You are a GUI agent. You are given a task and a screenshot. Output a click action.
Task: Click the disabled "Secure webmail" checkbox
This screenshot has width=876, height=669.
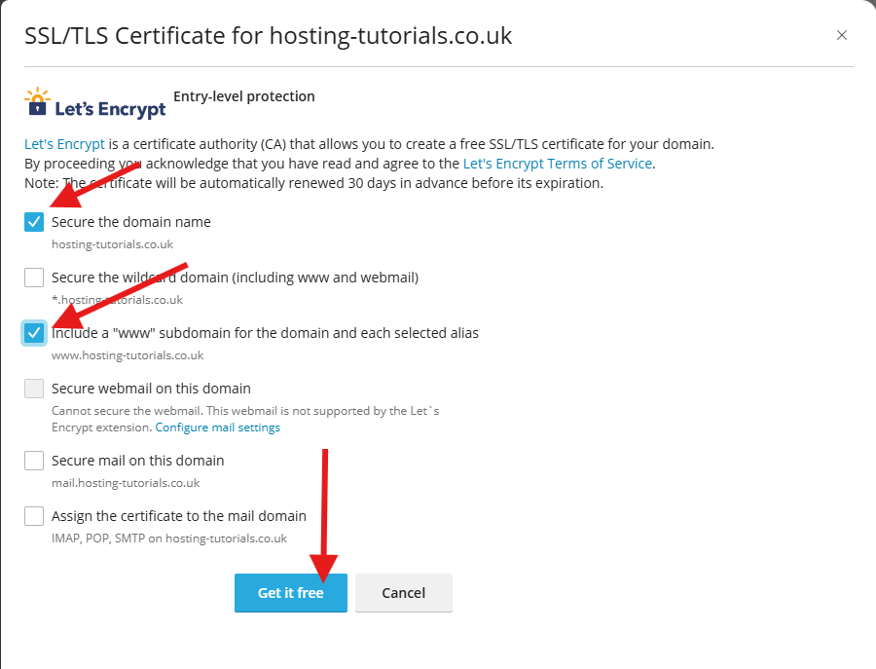(33, 388)
